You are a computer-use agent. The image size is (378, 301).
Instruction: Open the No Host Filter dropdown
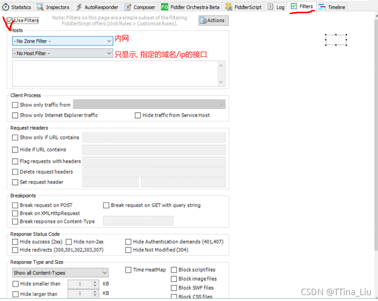click(x=62, y=53)
